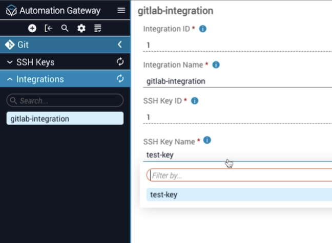
Task: Show info for SSH Key Name field
Action: [x=207, y=140]
